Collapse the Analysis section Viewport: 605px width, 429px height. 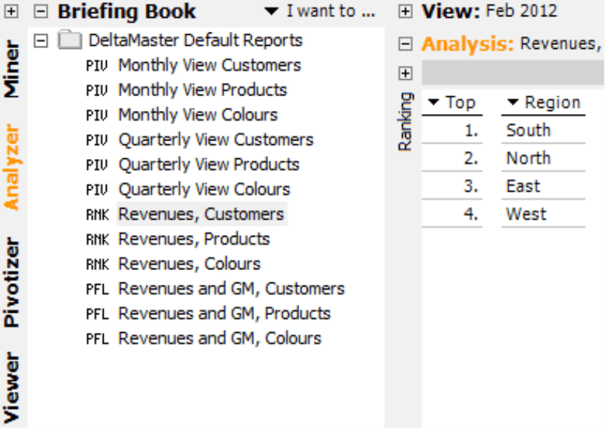tap(405, 44)
